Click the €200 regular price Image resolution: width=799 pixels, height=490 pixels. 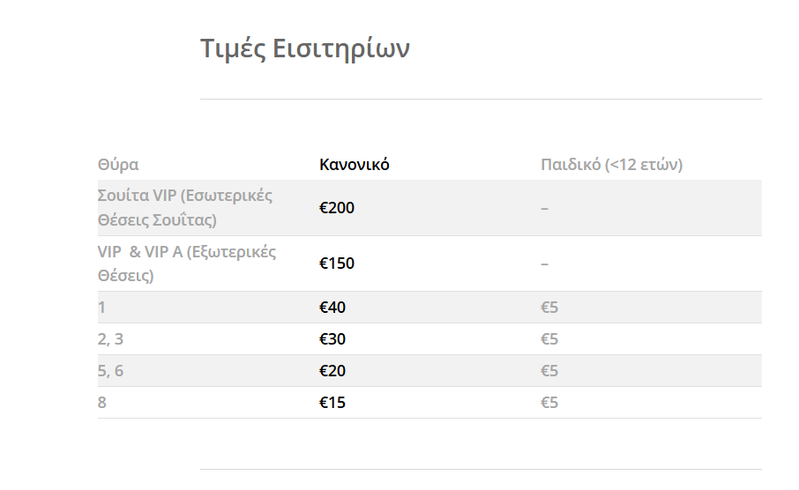(x=337, y=208)
